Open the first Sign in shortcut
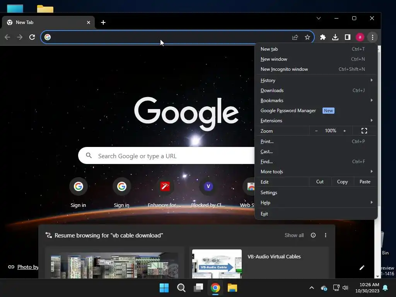Viewport: 396px width, 297px height. [78, 193]
